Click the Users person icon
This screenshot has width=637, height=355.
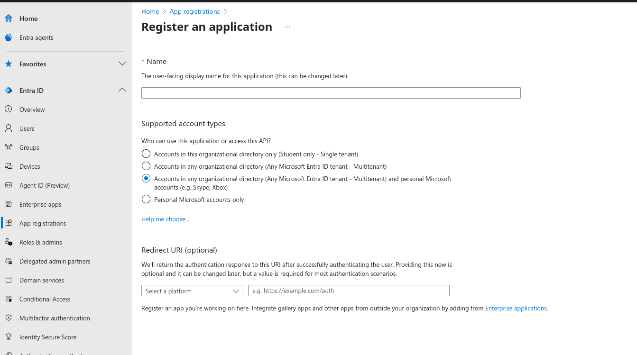click(9, 128)
